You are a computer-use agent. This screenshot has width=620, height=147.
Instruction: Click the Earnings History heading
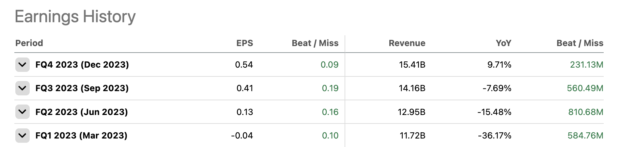pos(75,16)
